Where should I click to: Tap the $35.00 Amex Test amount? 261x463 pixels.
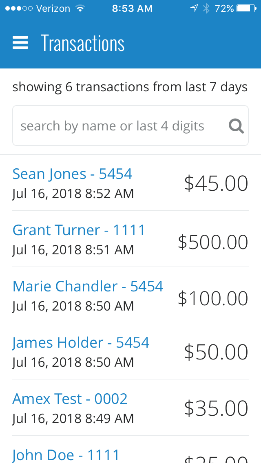[216, 408]
